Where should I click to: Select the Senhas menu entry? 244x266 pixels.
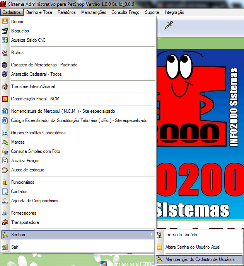click(78, 235)
